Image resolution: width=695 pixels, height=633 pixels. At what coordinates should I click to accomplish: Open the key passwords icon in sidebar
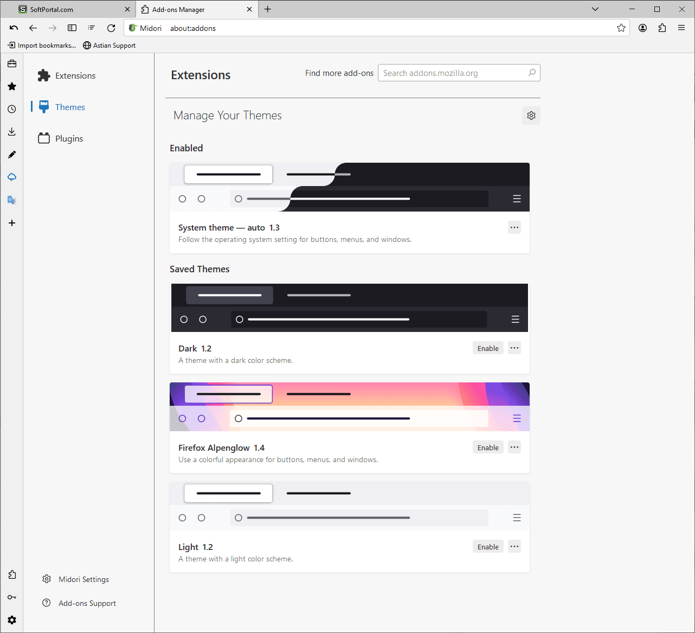tap(12, 597)
